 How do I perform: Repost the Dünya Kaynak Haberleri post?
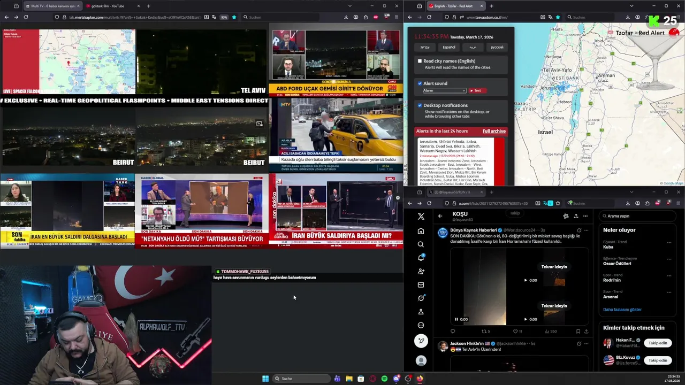coord(484,331)
